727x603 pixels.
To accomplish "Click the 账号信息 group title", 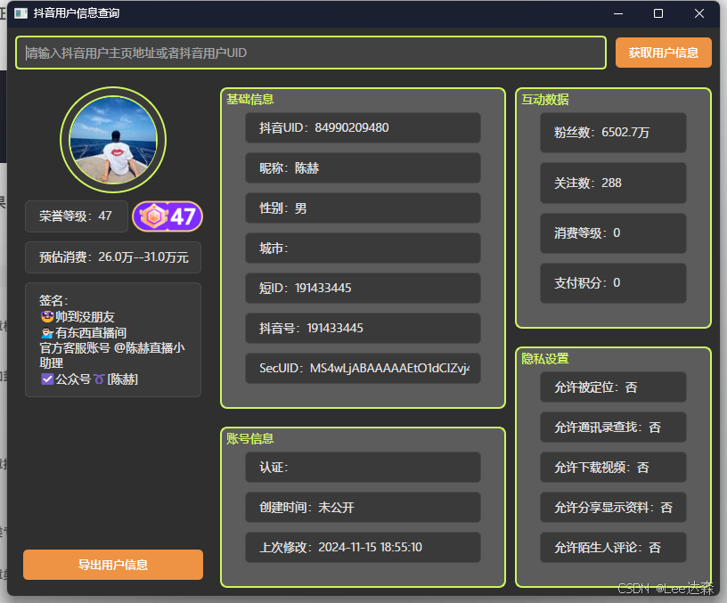I will click(249, 438).
